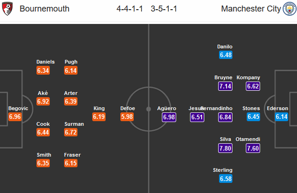The height and width of the screenshot is (193, 297).
Task: Click Sterling's 6.58 rating badge
Action: [x=226, y=179]
